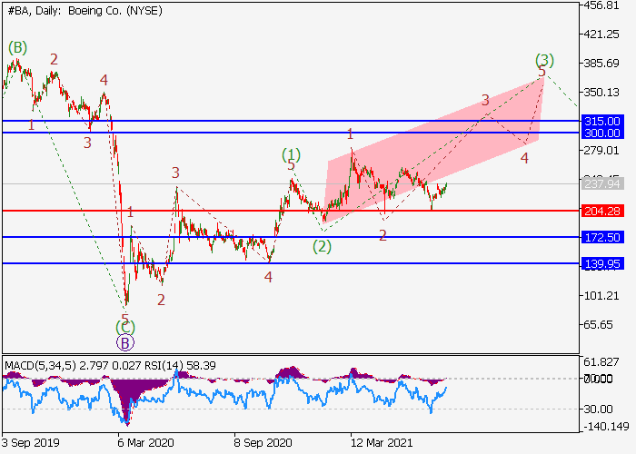Screen dimensions: 636x454
Task: Click the 456.81 price axis value
Action: [x=601, y=5]
